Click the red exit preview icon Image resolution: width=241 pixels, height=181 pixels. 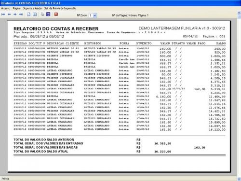(x=56, y=14)
